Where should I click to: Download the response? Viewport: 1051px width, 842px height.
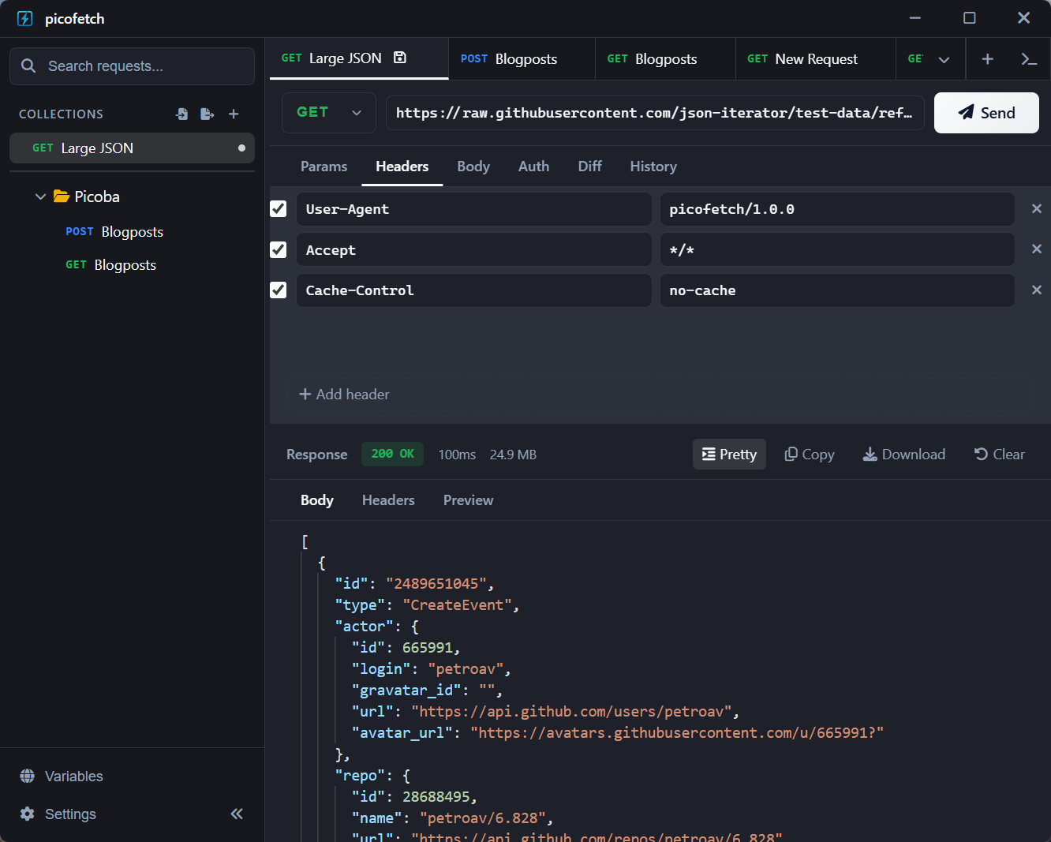pos(904,455)
